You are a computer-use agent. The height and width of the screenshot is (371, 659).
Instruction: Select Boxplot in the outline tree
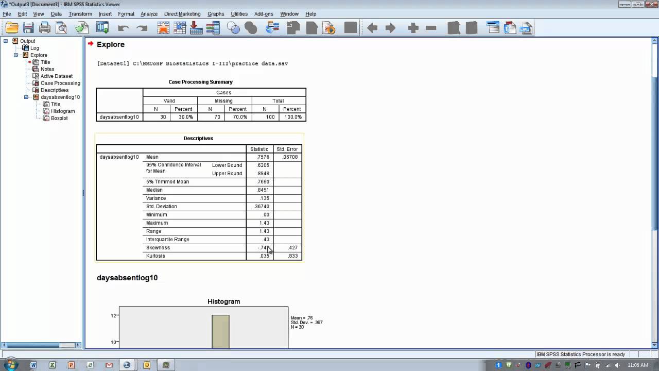point(59,118)
